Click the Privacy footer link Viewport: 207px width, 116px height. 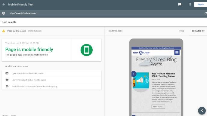(x=5, y=115)
